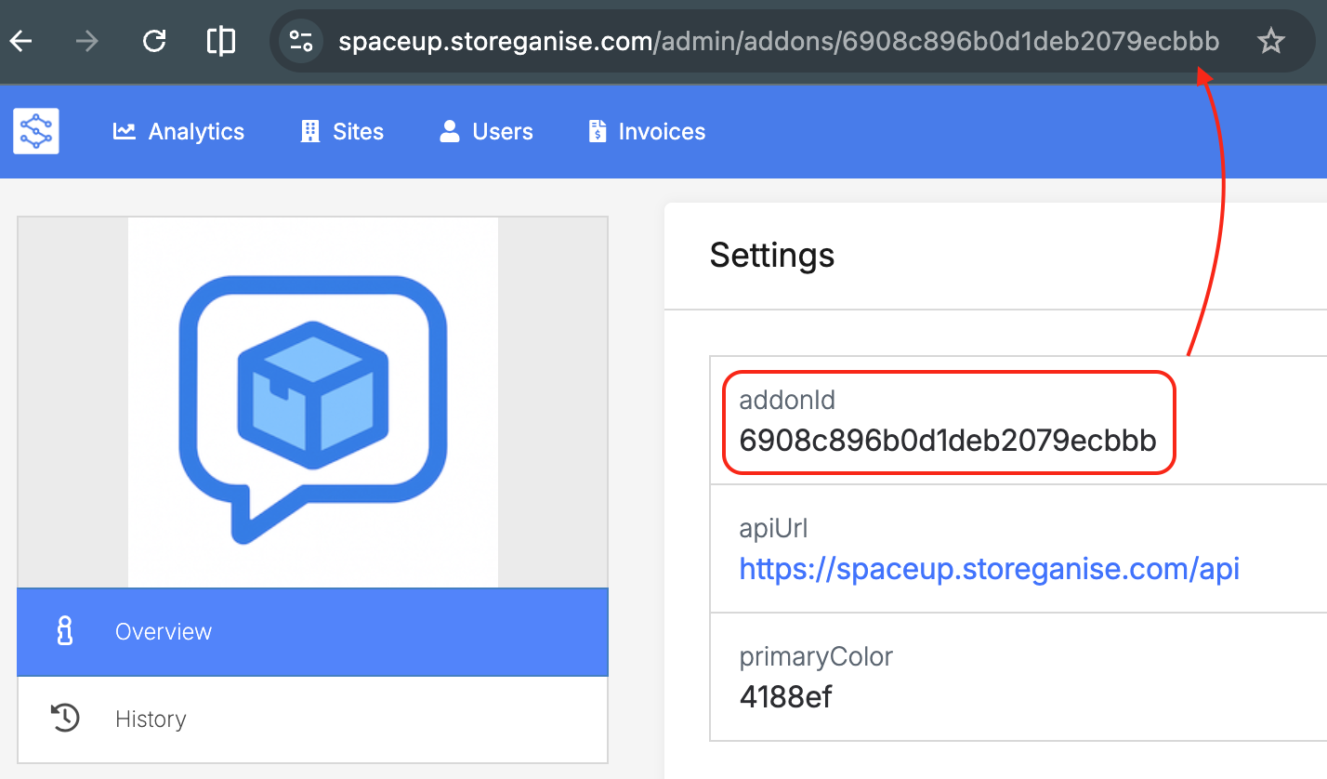The image size is (1327, 779).
Task: Open the split view browser icon
Action: pyautogui.click(x=221, y=41)
